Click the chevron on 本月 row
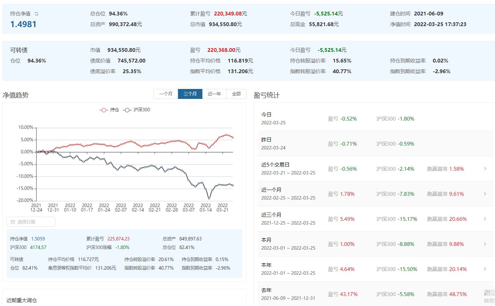Viewport: 495px width, 306px height. click(x=485, y=244)
